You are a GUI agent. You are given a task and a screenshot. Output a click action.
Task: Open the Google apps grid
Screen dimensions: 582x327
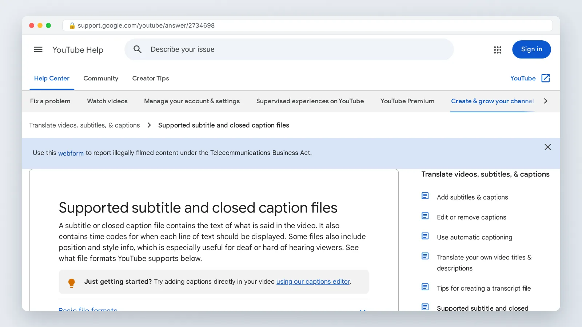coord(498,50)
